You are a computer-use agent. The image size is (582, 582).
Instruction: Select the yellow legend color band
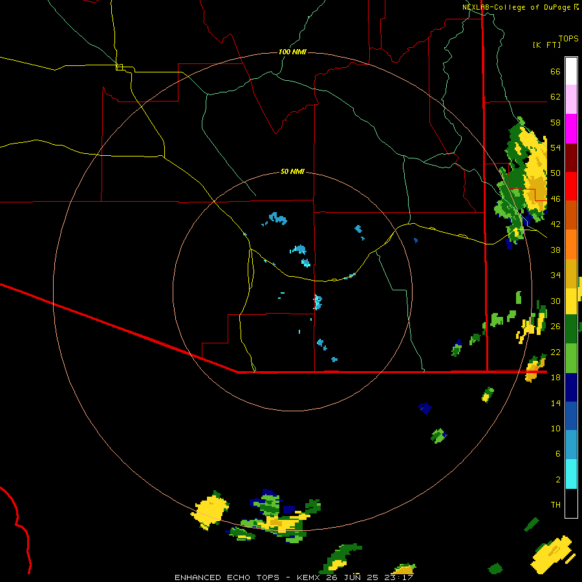click(571, 301)
